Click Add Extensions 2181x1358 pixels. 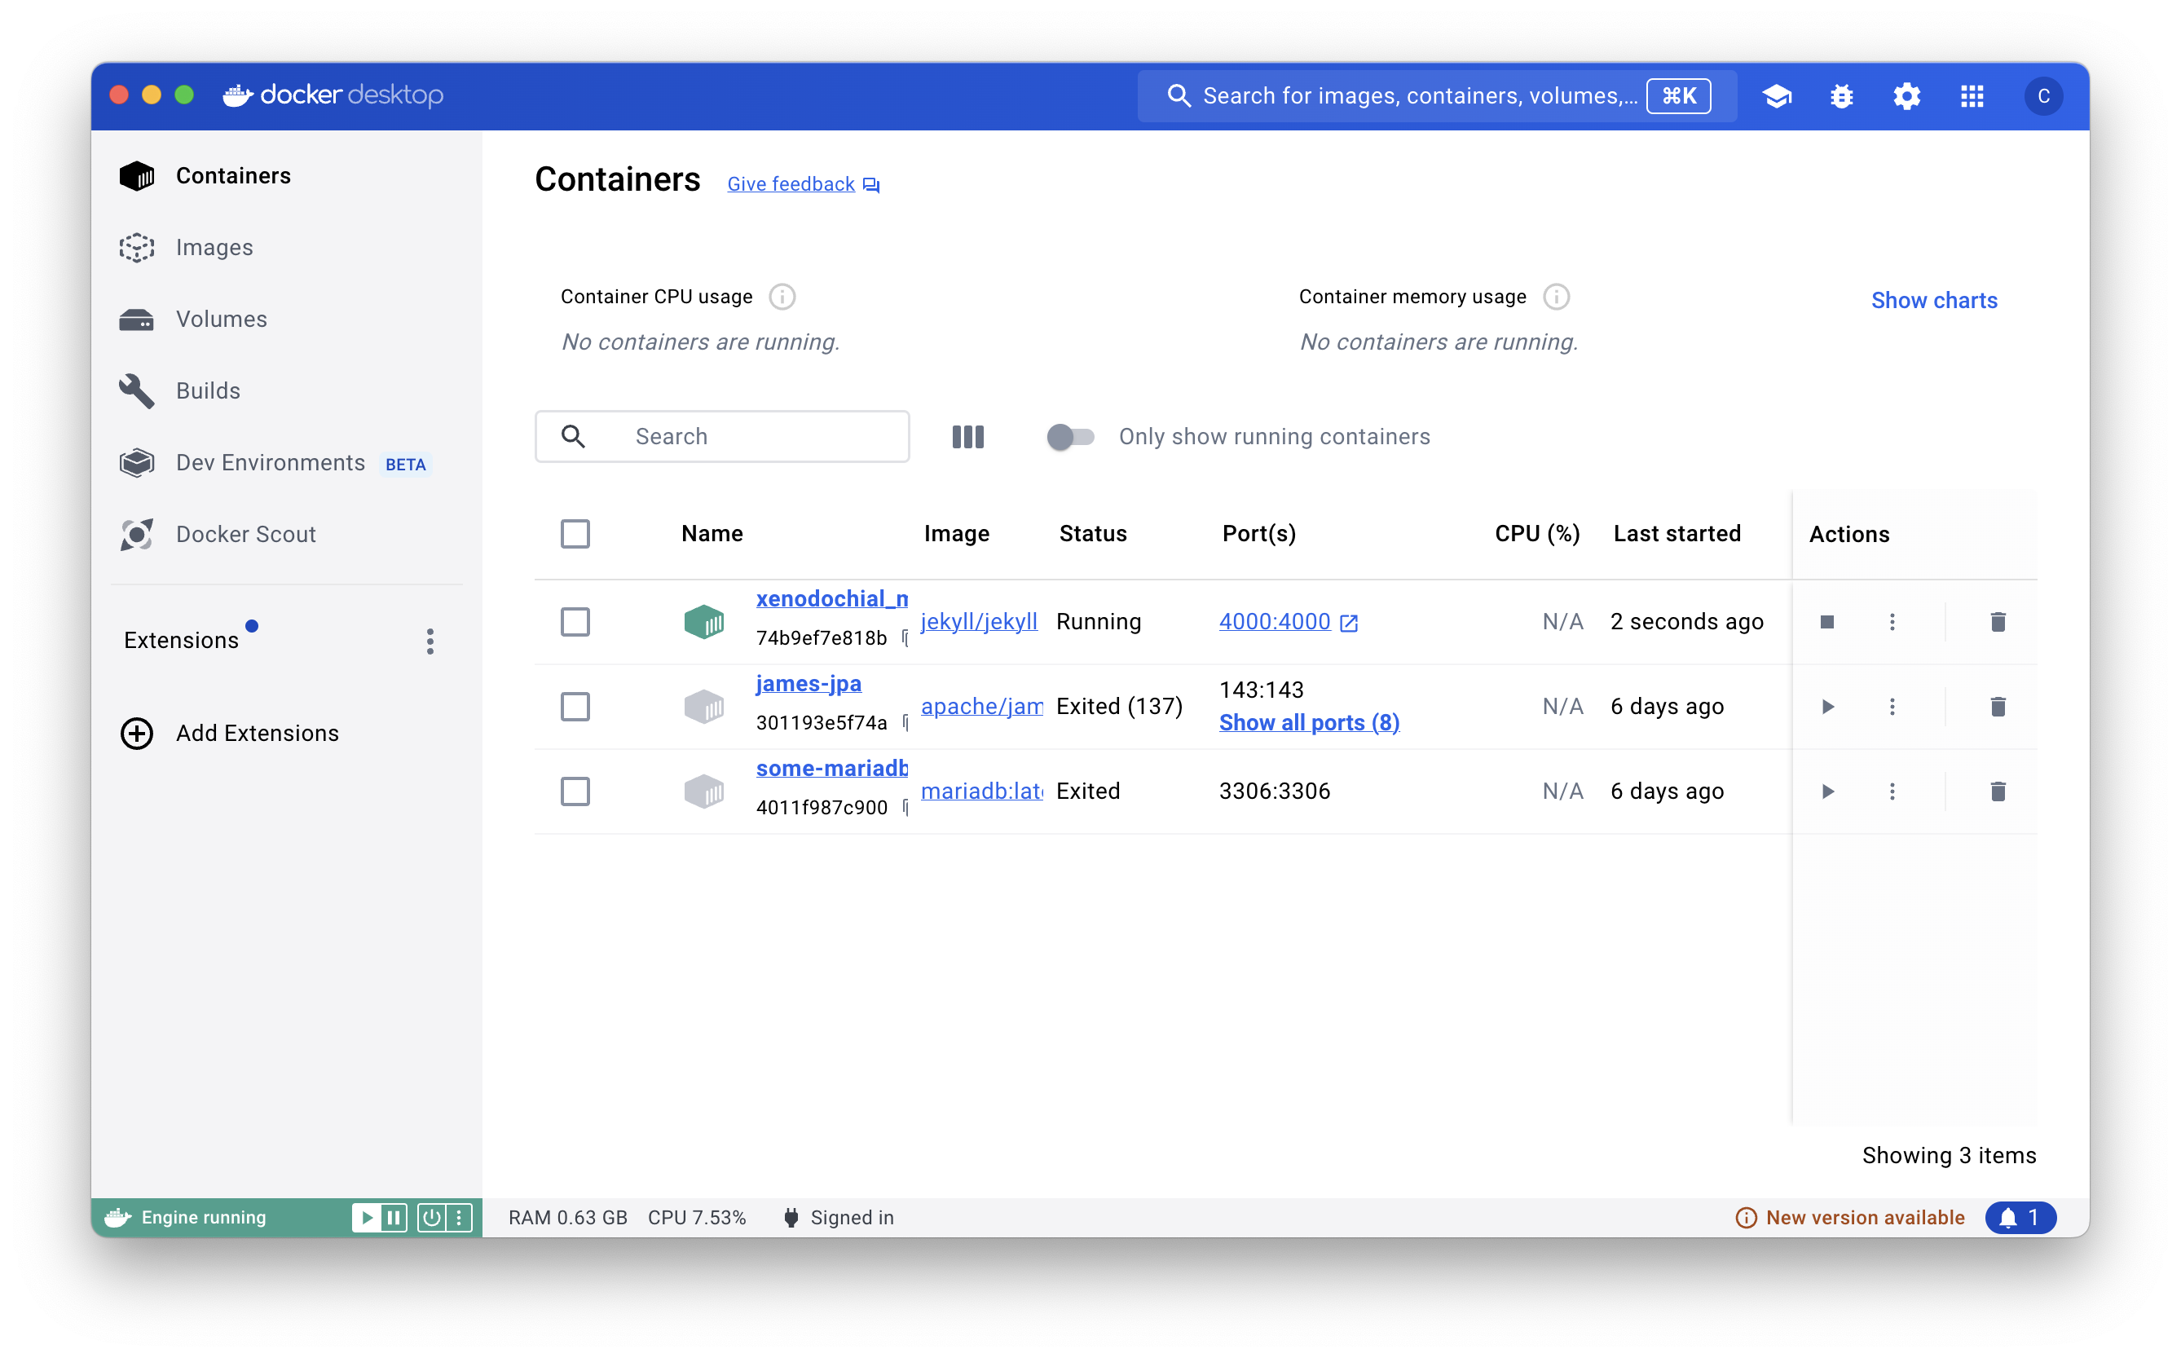click(x=230, y=734)
